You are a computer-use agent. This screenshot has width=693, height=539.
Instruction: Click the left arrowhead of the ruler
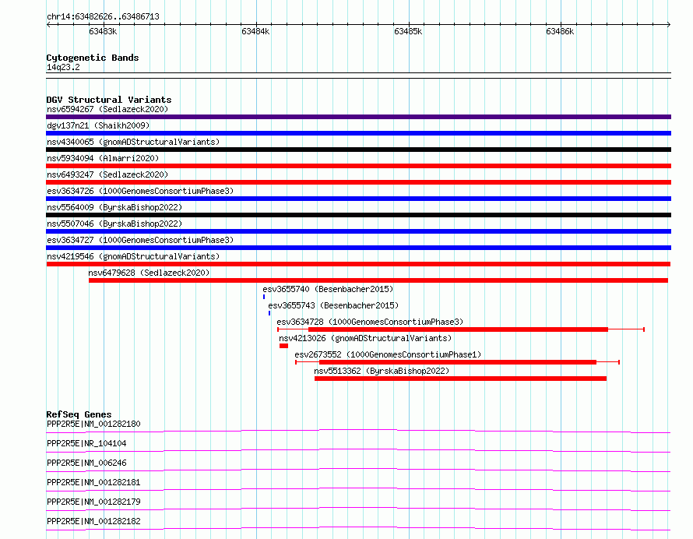coord(48,25)
